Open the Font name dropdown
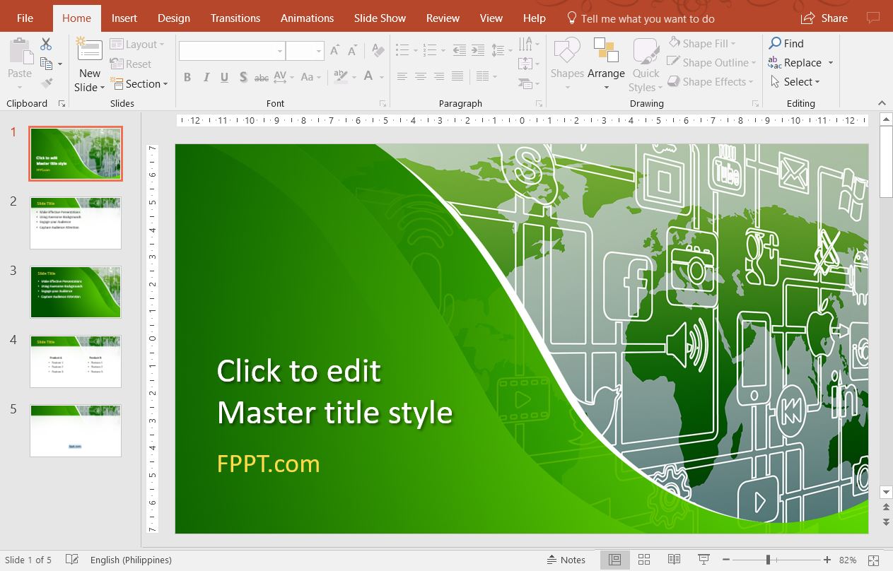Viewport: 893px width, 571px height. click(280, 51)
